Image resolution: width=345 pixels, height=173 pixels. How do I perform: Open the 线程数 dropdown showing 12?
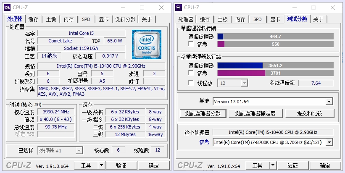point(233,83)
